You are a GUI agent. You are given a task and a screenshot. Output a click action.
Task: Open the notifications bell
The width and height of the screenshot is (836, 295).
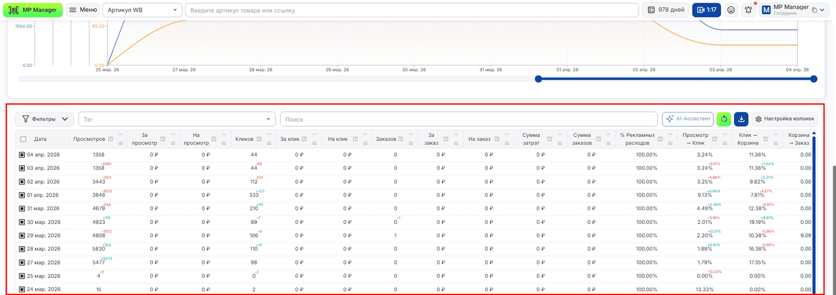click(748, 10)
